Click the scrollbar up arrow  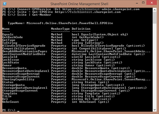click(x=155, y=10)
